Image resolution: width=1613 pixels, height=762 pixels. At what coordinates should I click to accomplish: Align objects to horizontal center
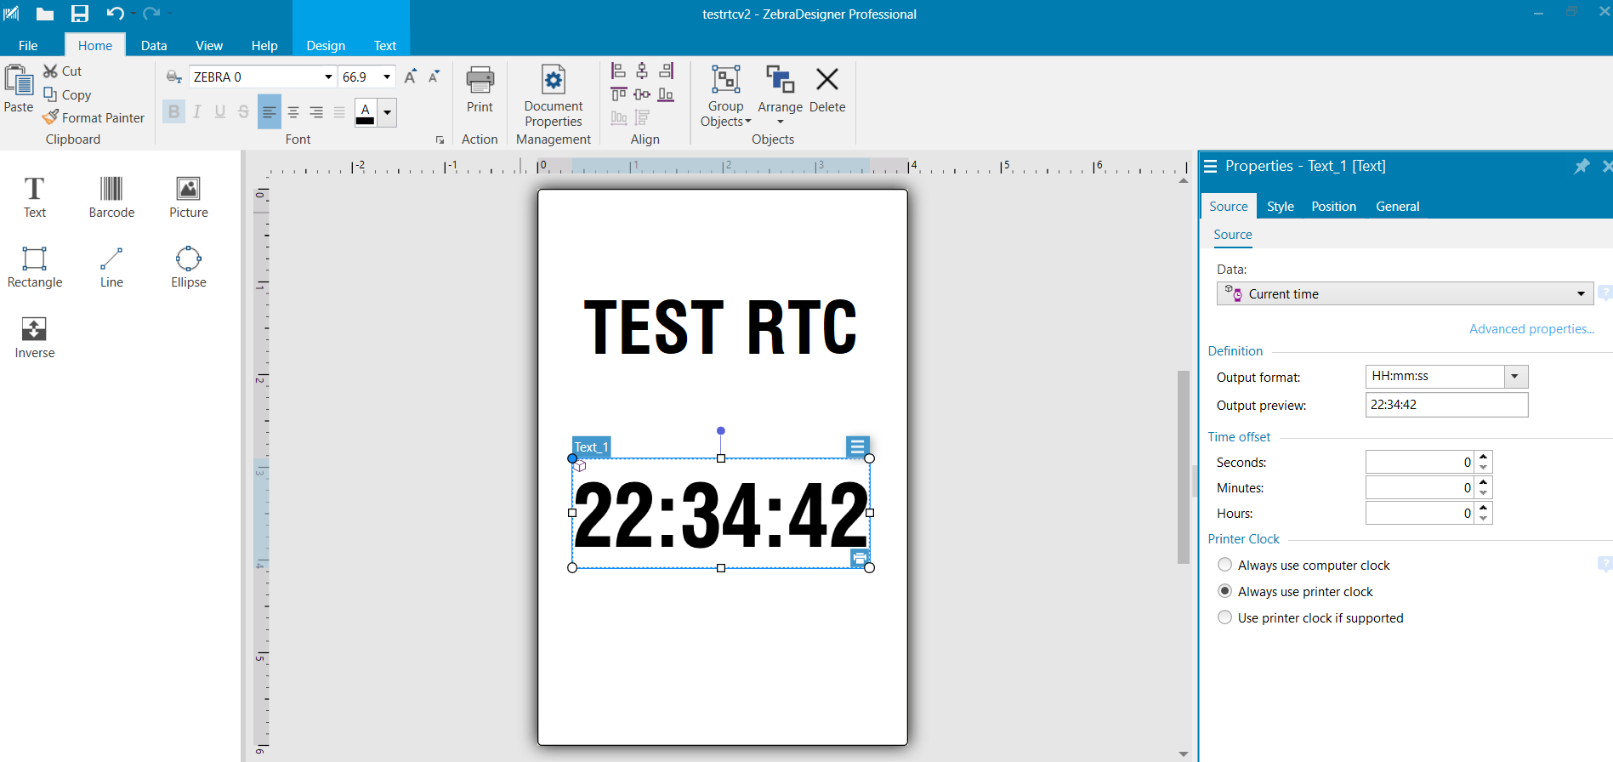(x=642, y=71)
